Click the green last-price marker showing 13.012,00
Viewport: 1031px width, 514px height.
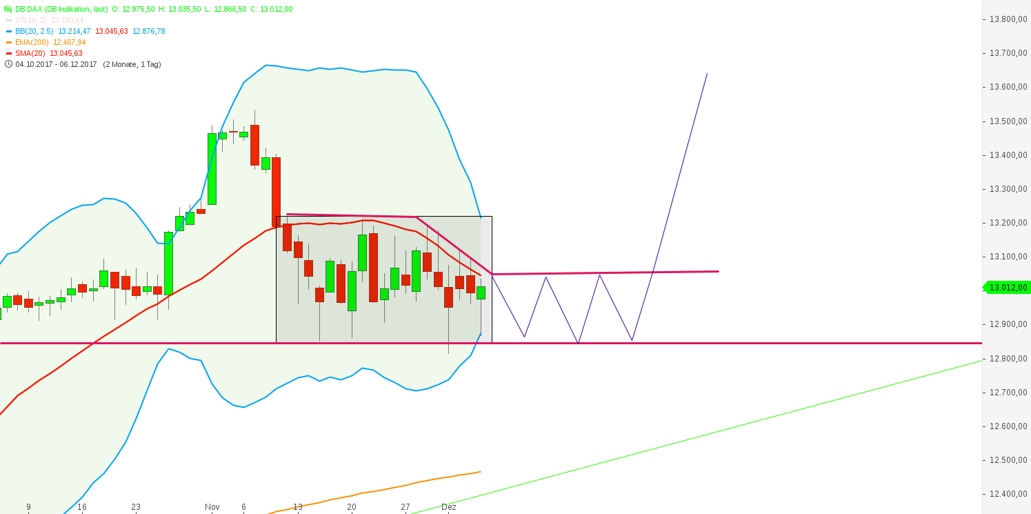[x=1006, y=287]
